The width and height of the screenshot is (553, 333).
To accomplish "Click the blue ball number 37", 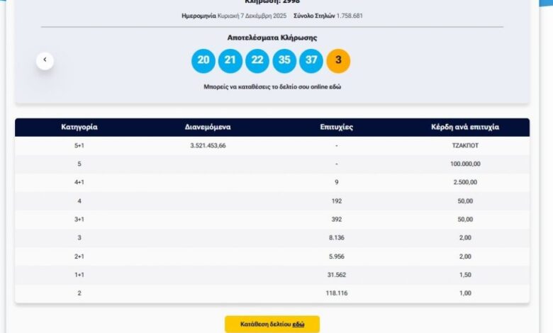I will (311, 61).
